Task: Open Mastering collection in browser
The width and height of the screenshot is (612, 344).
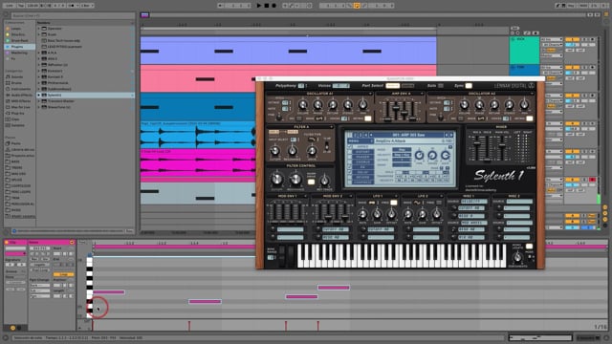Action: point(19,53)
